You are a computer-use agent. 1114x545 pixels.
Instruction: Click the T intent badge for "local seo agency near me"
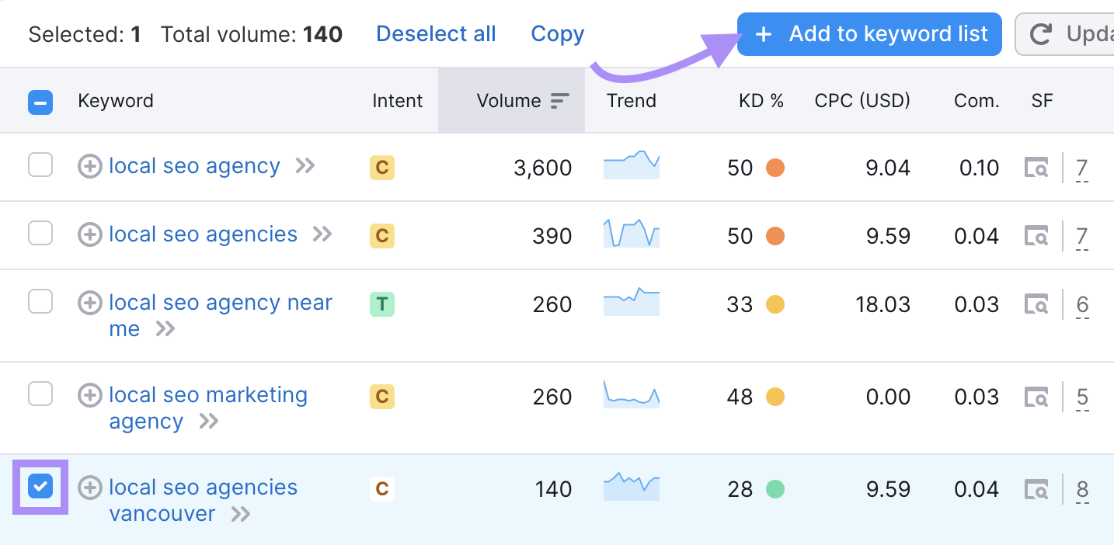381,303
